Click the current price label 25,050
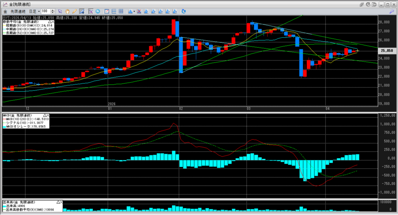Screen dimensions: 398x215 coord(387,51)
